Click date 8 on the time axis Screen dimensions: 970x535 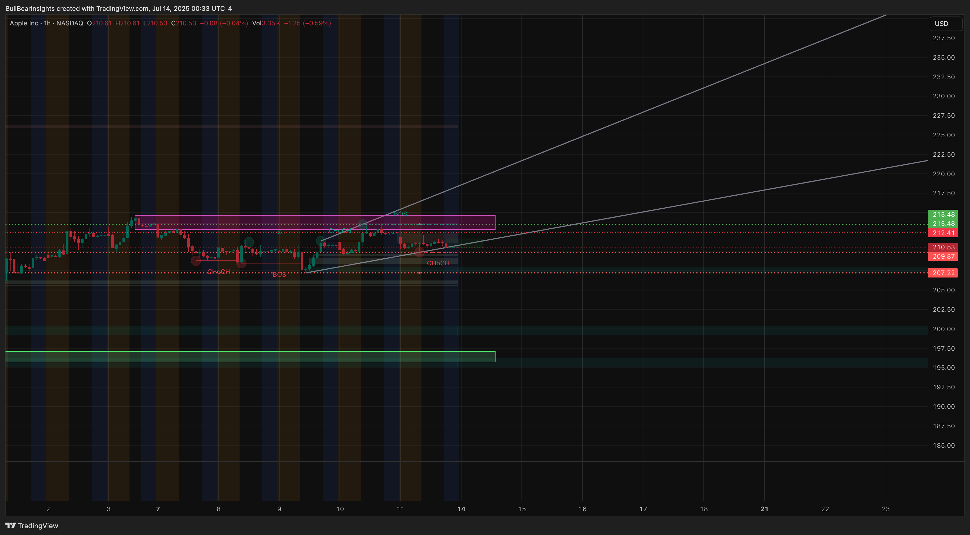[218, 509]
